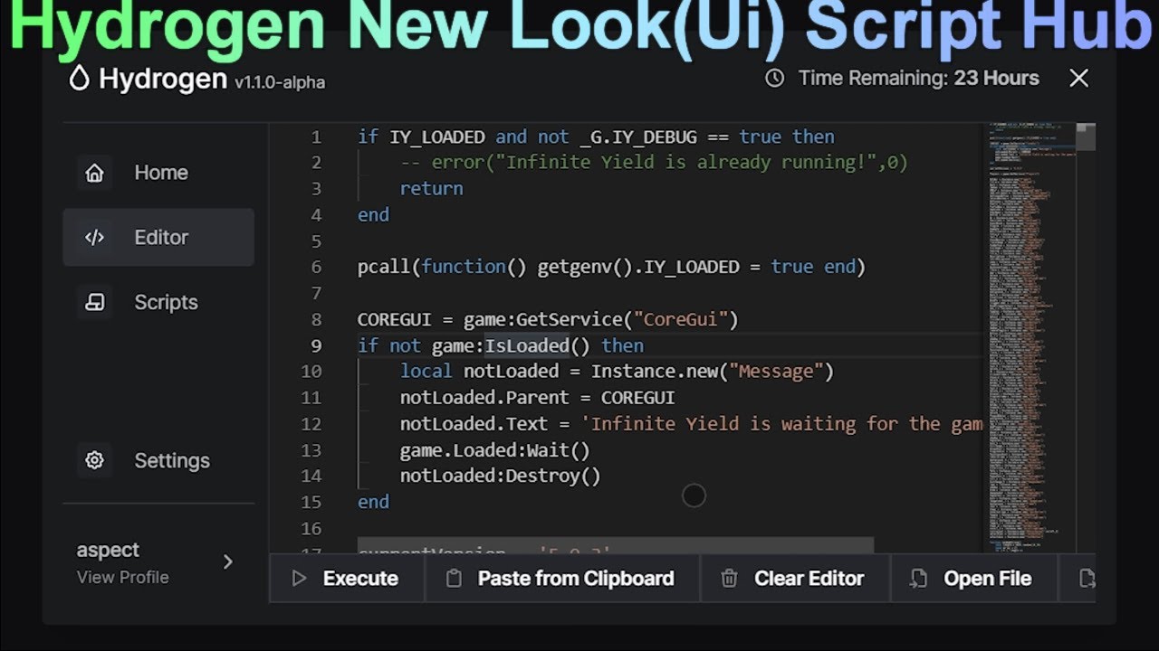This screenshot has width=1159, height=651.
Task: Clear the editor contents
Action: point(795,579)
